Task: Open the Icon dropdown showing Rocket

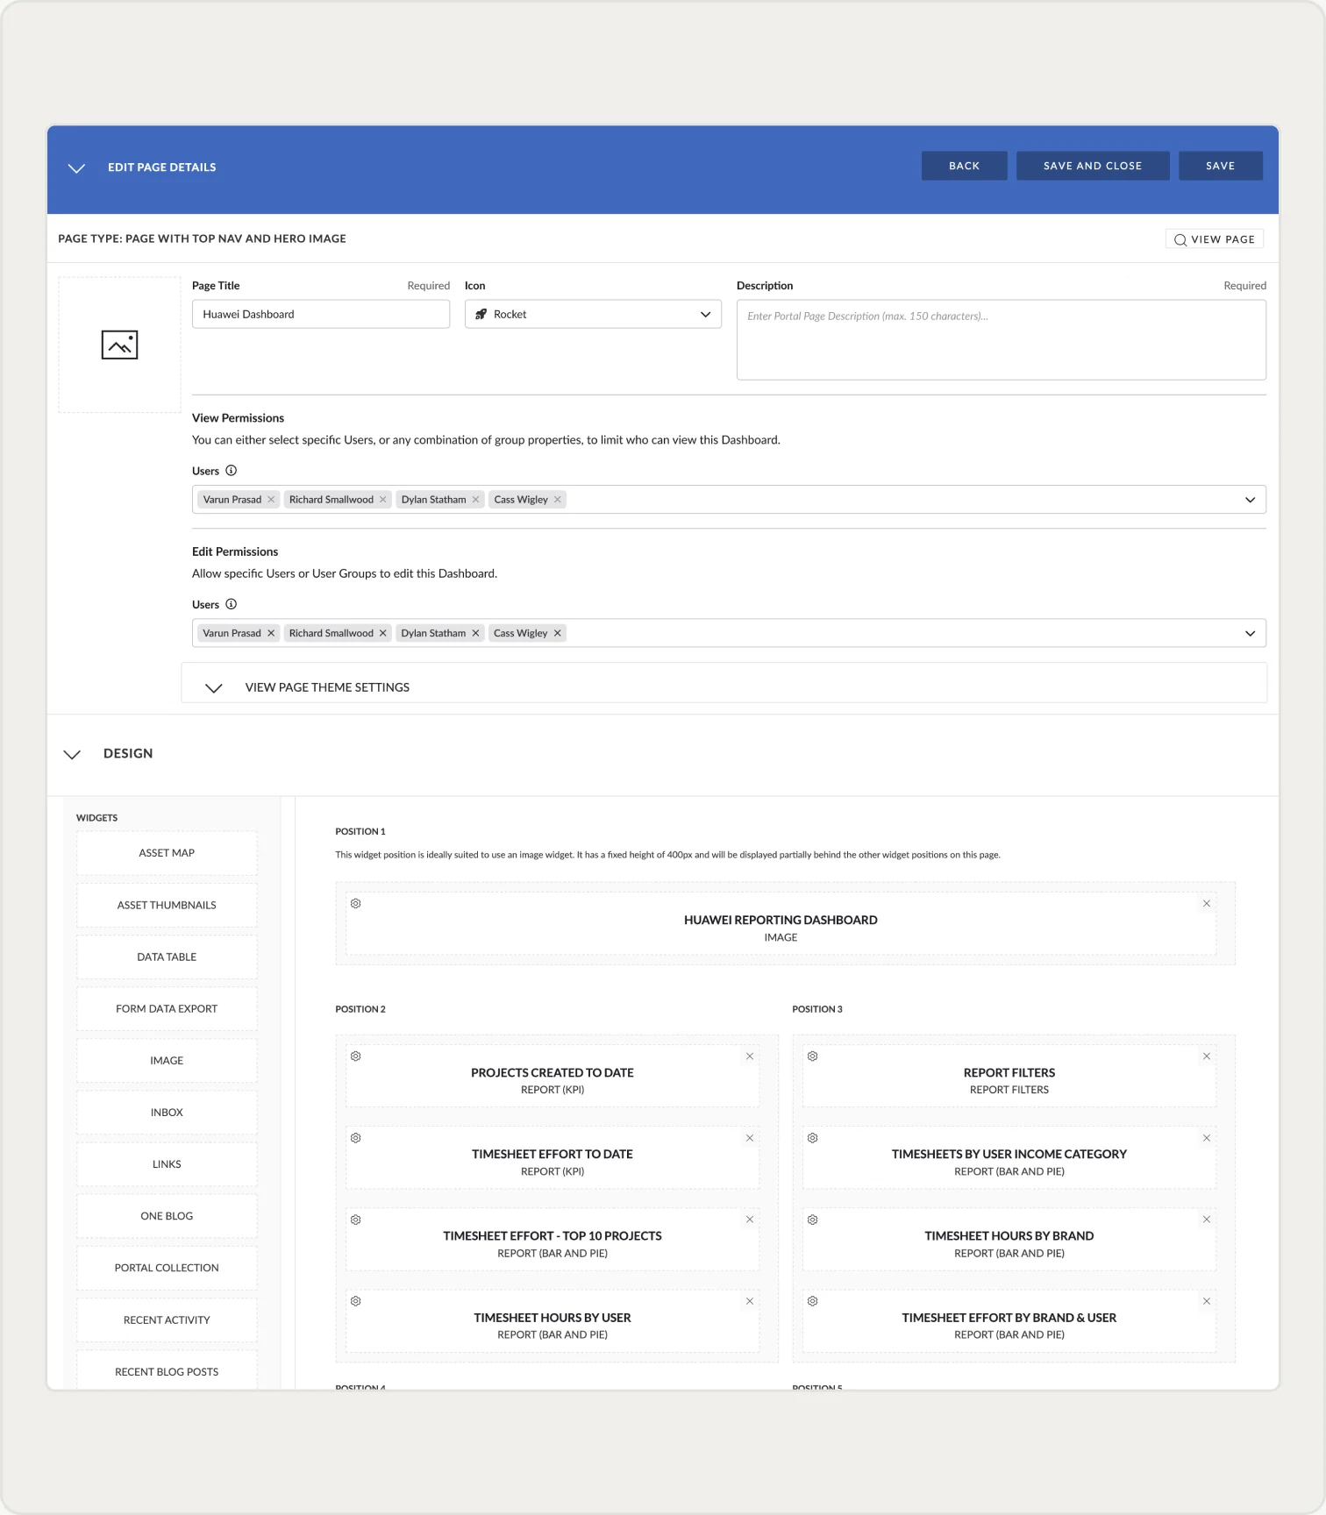Action: tap(593, 314)
